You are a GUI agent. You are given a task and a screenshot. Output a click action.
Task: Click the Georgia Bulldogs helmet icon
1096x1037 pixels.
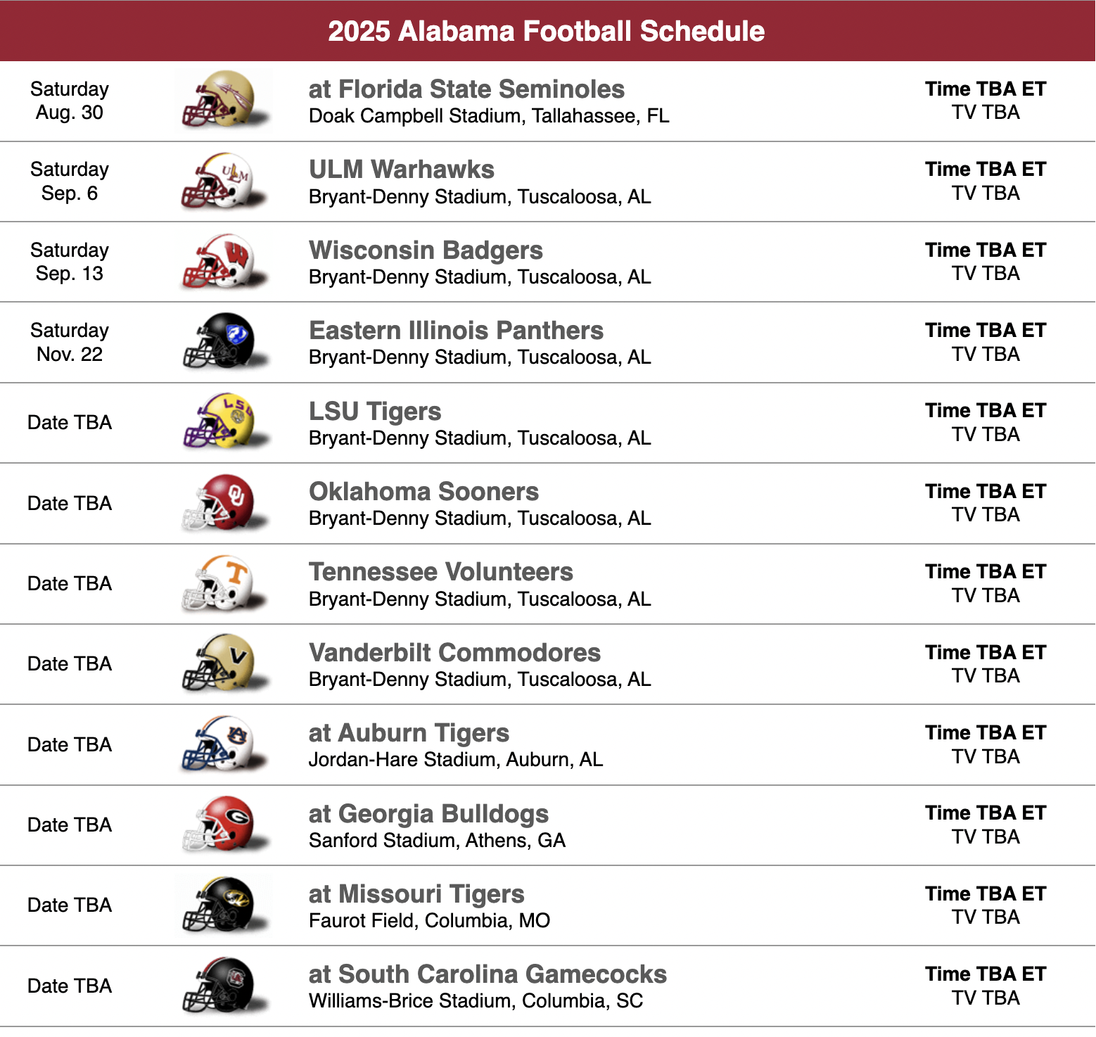[x=224, y=825]
